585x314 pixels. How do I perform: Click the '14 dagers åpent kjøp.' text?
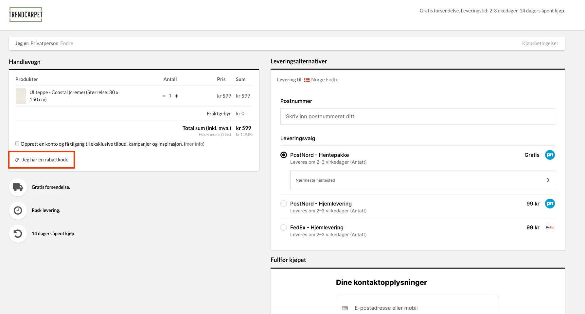pyautogui.click(x=53, y=234)
